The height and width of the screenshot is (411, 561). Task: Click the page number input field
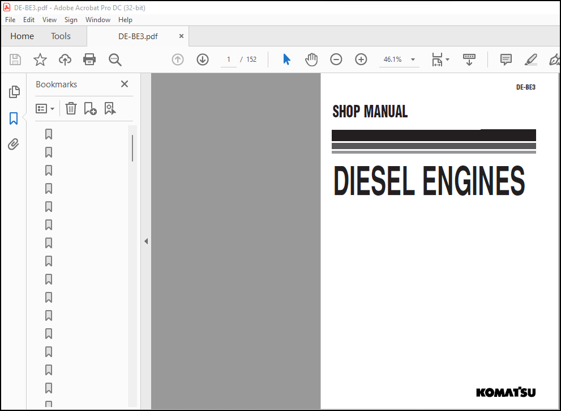pyautogui.click(x=229, y=60)
